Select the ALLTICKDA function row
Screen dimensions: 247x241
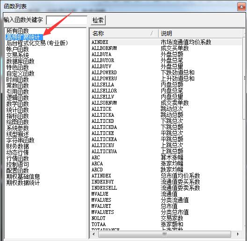166,127
